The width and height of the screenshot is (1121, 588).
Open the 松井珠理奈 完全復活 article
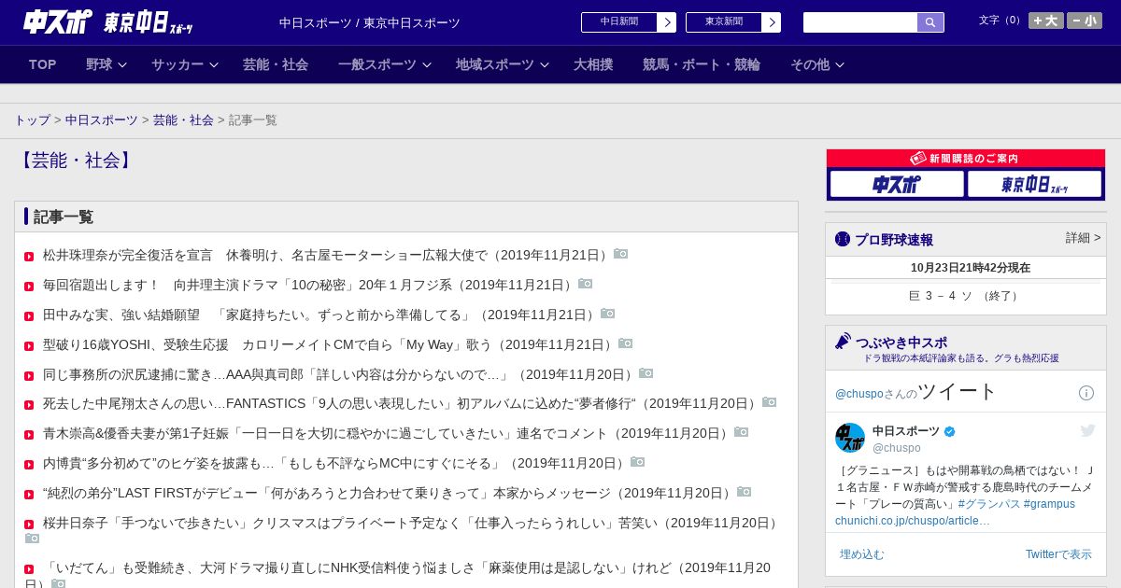326,255
